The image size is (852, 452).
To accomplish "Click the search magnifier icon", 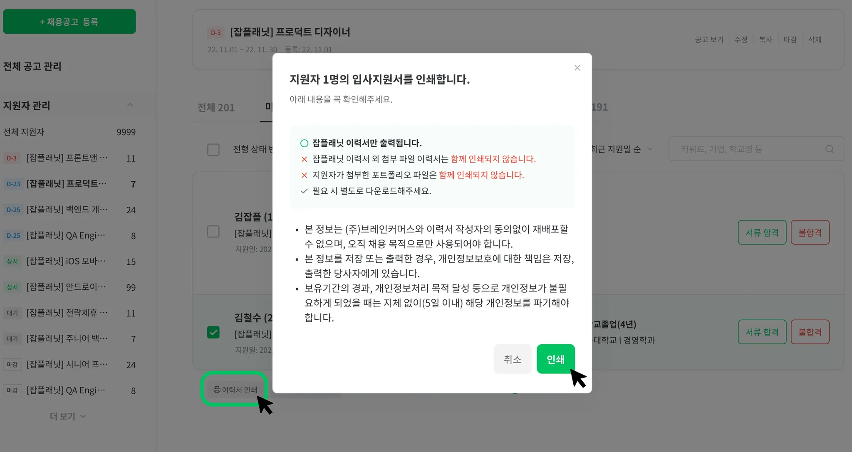I will tap(830, 149).
